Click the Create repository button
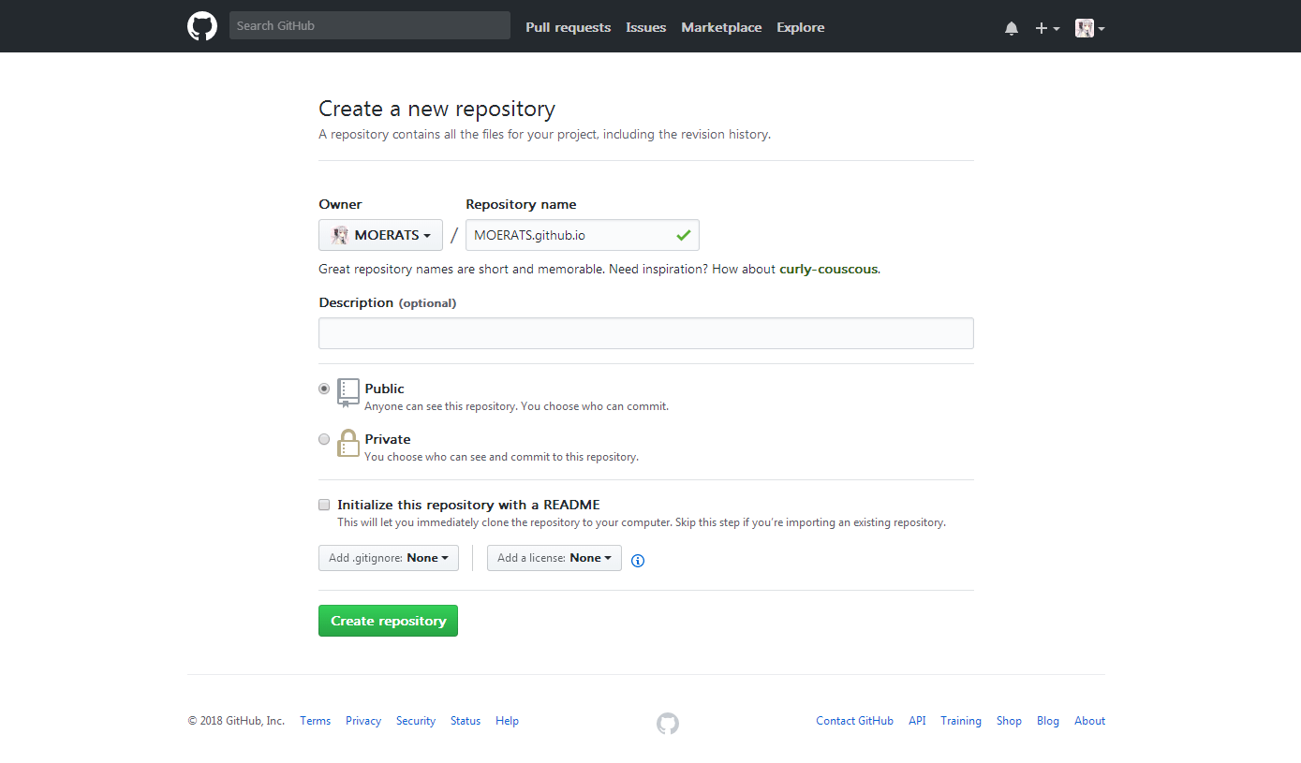Screen dimensions: 1301x763 coord(388,621)
